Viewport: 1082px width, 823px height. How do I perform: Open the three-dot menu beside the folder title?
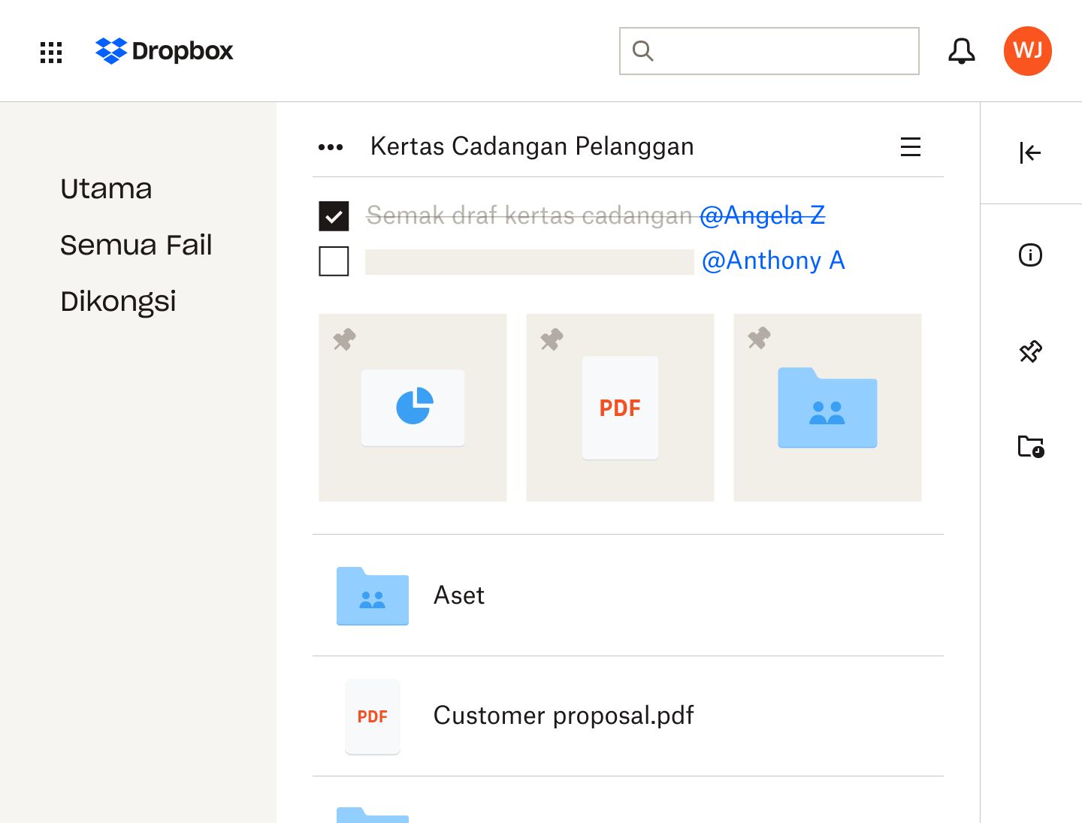coord(330,146)
